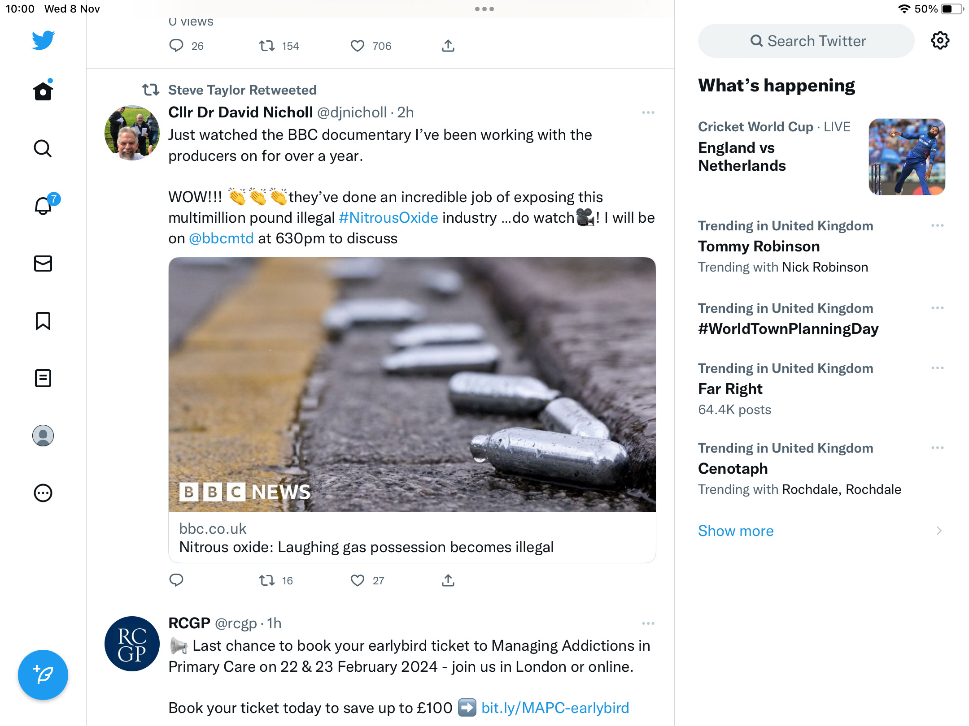Open Nick Robinson related trend
Screen dimensions: 969x726
tap(825, 267)
